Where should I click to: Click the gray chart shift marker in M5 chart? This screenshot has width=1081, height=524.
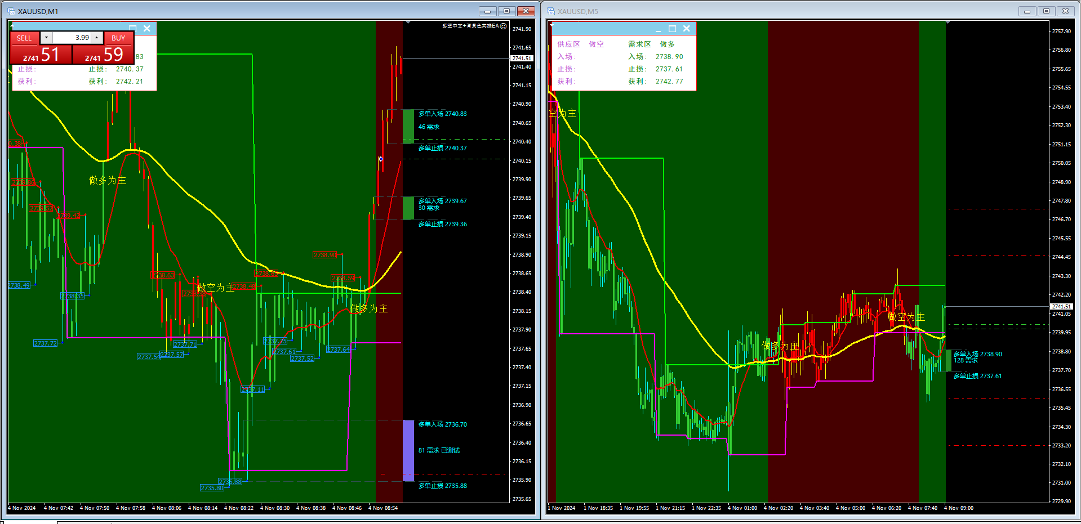click(x=948, y=23)
